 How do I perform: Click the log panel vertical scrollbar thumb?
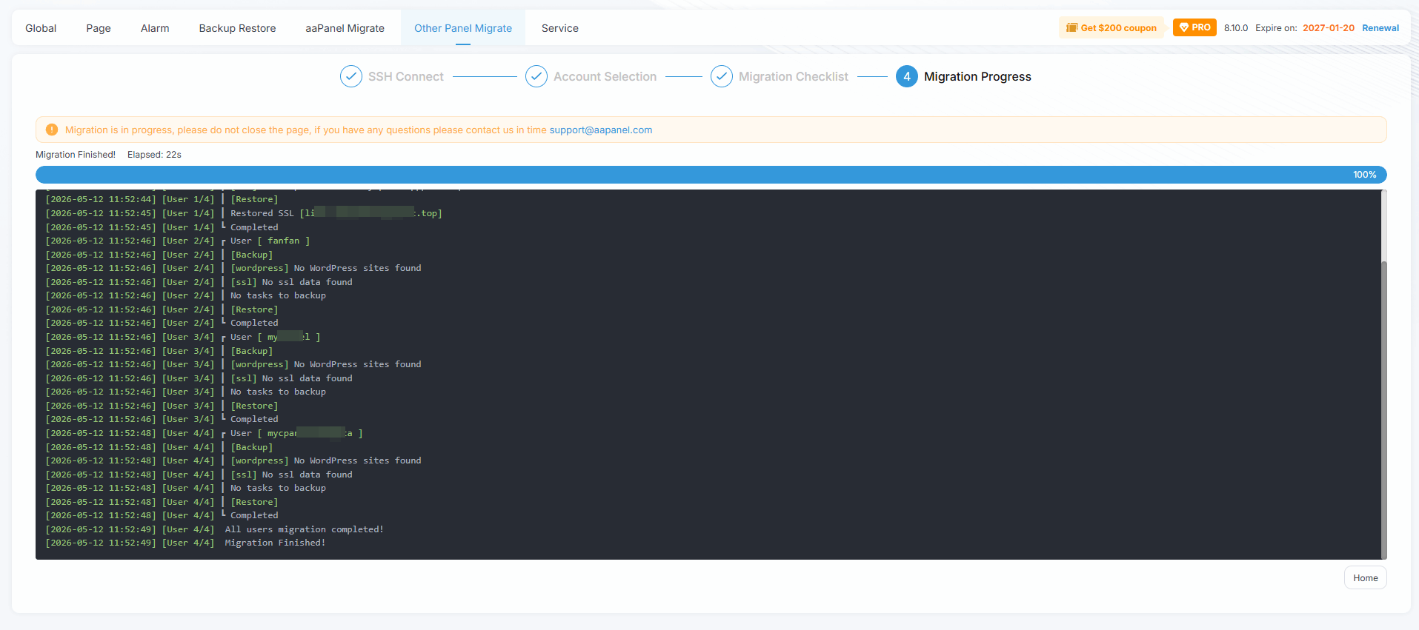[1383, 410]
